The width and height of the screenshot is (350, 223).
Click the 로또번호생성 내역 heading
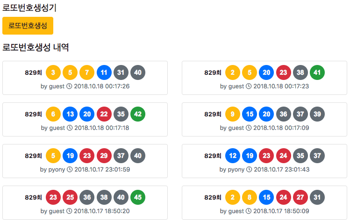point(36,47)
